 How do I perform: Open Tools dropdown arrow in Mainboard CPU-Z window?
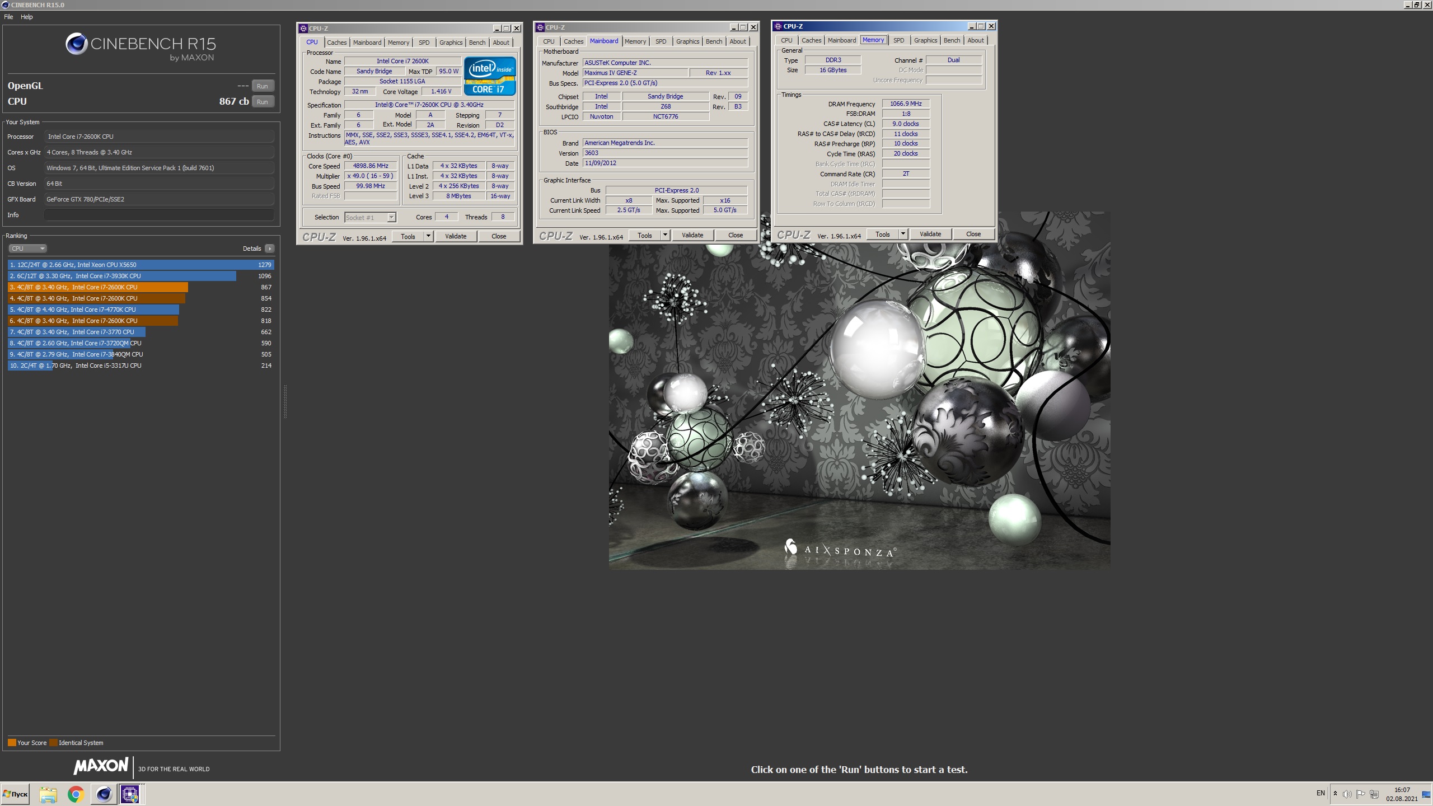coord(665,235)
